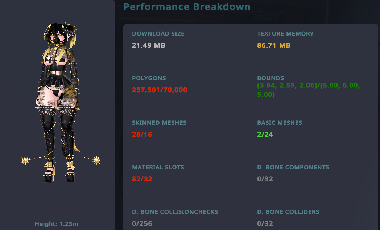This screenshot has width=380, height=230.
Task: Select the Download Size label
Action: pos(158,33)
